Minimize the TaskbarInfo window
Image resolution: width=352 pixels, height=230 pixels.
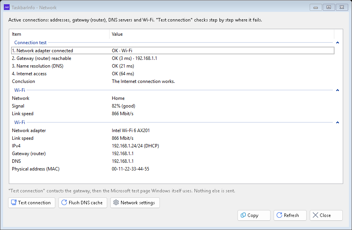315,7
